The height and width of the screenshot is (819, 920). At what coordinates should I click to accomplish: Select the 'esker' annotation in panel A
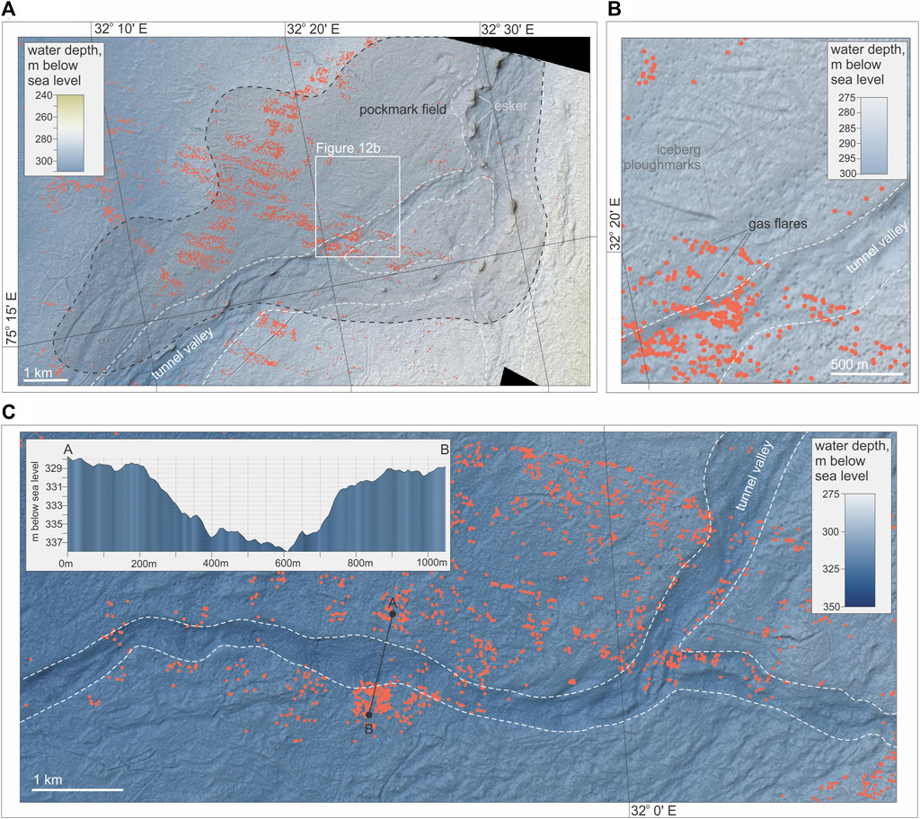(x=511, y=106)
